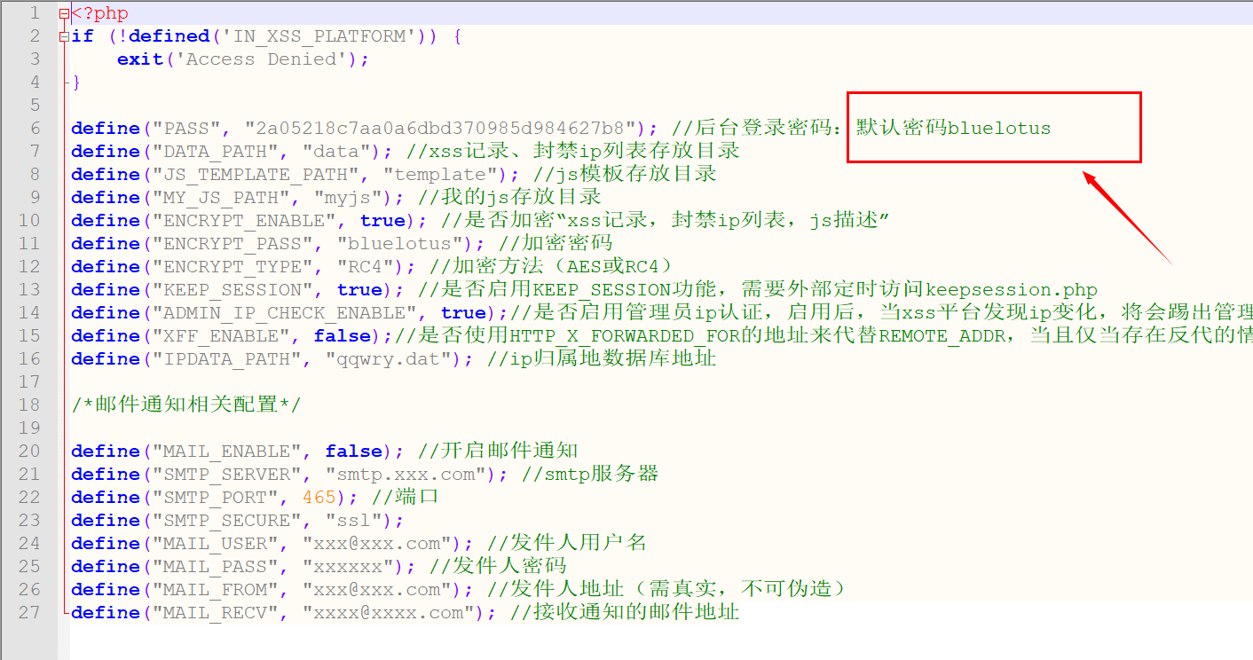This screenshot has width=1253, height=660.
Task: Click the exit keyword on line 3
Action: click(x=140, y=59)
